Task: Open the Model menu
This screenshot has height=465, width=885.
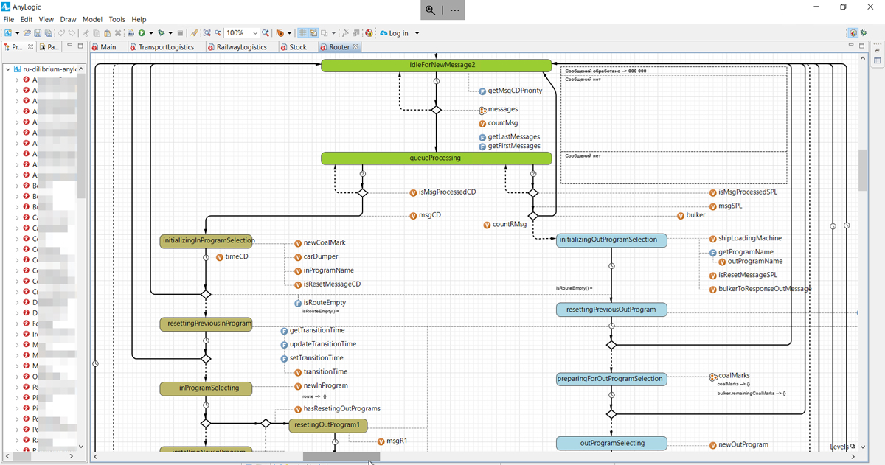Action: pyautogui.click(x=92, y=19)
